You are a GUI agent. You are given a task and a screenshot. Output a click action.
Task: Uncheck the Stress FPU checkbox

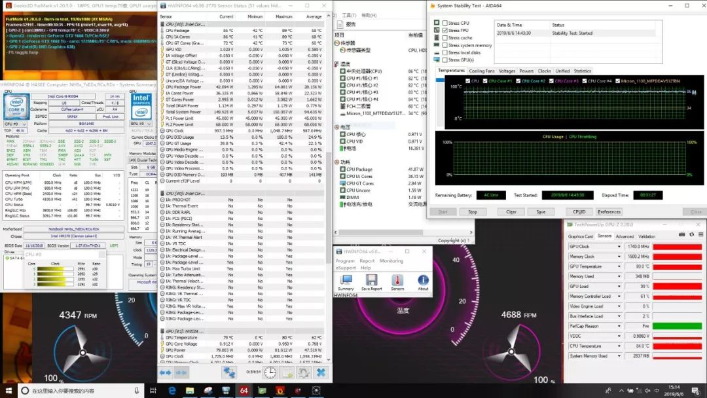click(x=445, y=30)
